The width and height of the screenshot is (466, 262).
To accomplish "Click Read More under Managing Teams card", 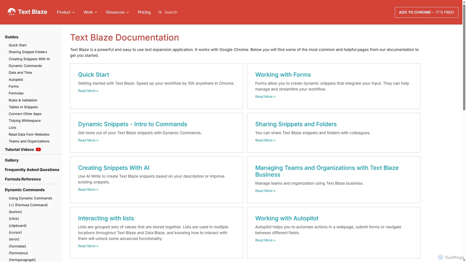I will (x=265, y=191).
